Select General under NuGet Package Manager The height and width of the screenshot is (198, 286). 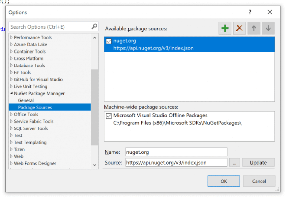click(26, 100)
